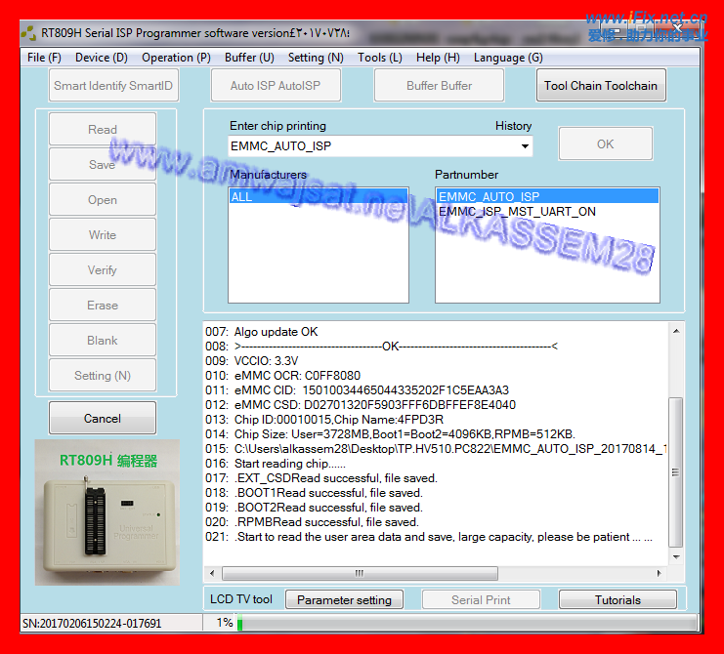This screenshot has width=724, height=654.
Task: Select EMMC_ISP_MST_UART_ON part number
Action: 517,212
